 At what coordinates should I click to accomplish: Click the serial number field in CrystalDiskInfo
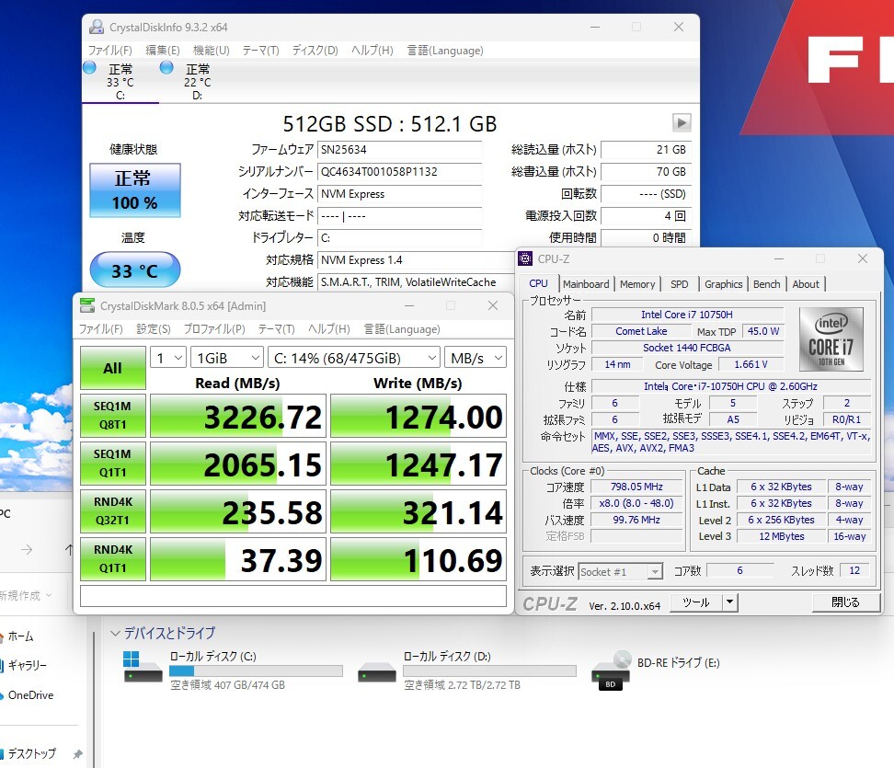[x=399, y=172]
